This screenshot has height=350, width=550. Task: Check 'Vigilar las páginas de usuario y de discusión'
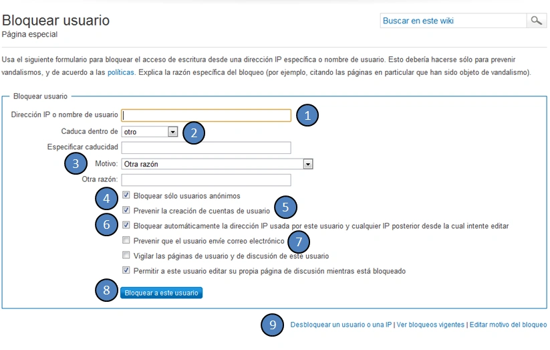(x=126, y=255)
